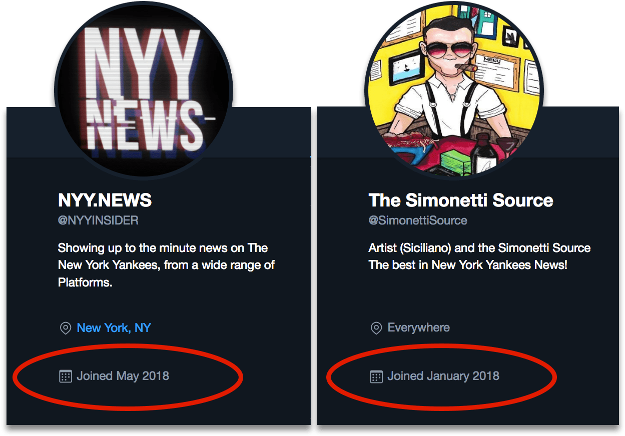625x436 pixels.
Task: Open the Simonetti Source cartoon avatar
Action: pyautogui.click(x=454, y=90)
